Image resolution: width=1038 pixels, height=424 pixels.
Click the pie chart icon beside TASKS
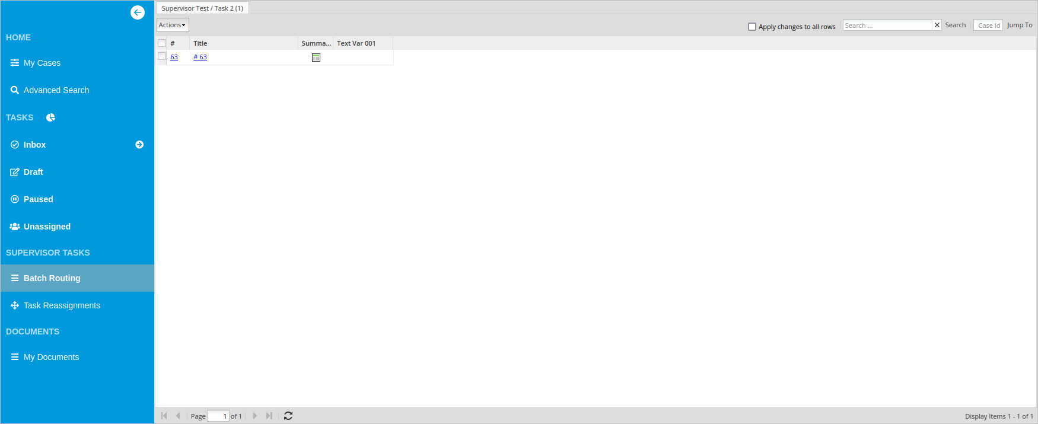pos(51,117)
